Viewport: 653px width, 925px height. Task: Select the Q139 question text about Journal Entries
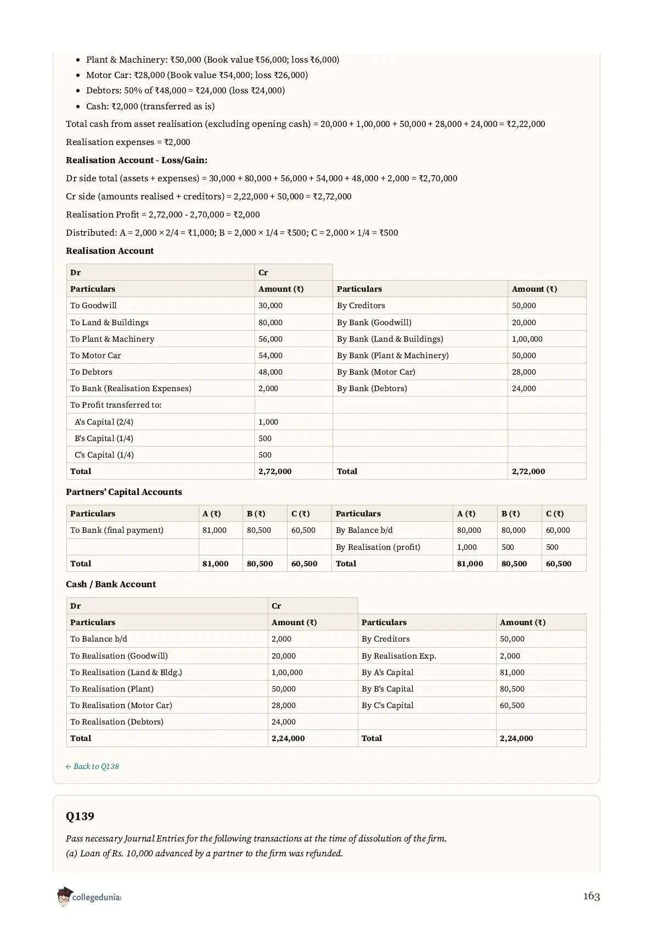pos(256,838)
